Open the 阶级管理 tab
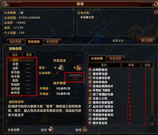Viewport: 158px width, 135px height. tap(52, 42)
